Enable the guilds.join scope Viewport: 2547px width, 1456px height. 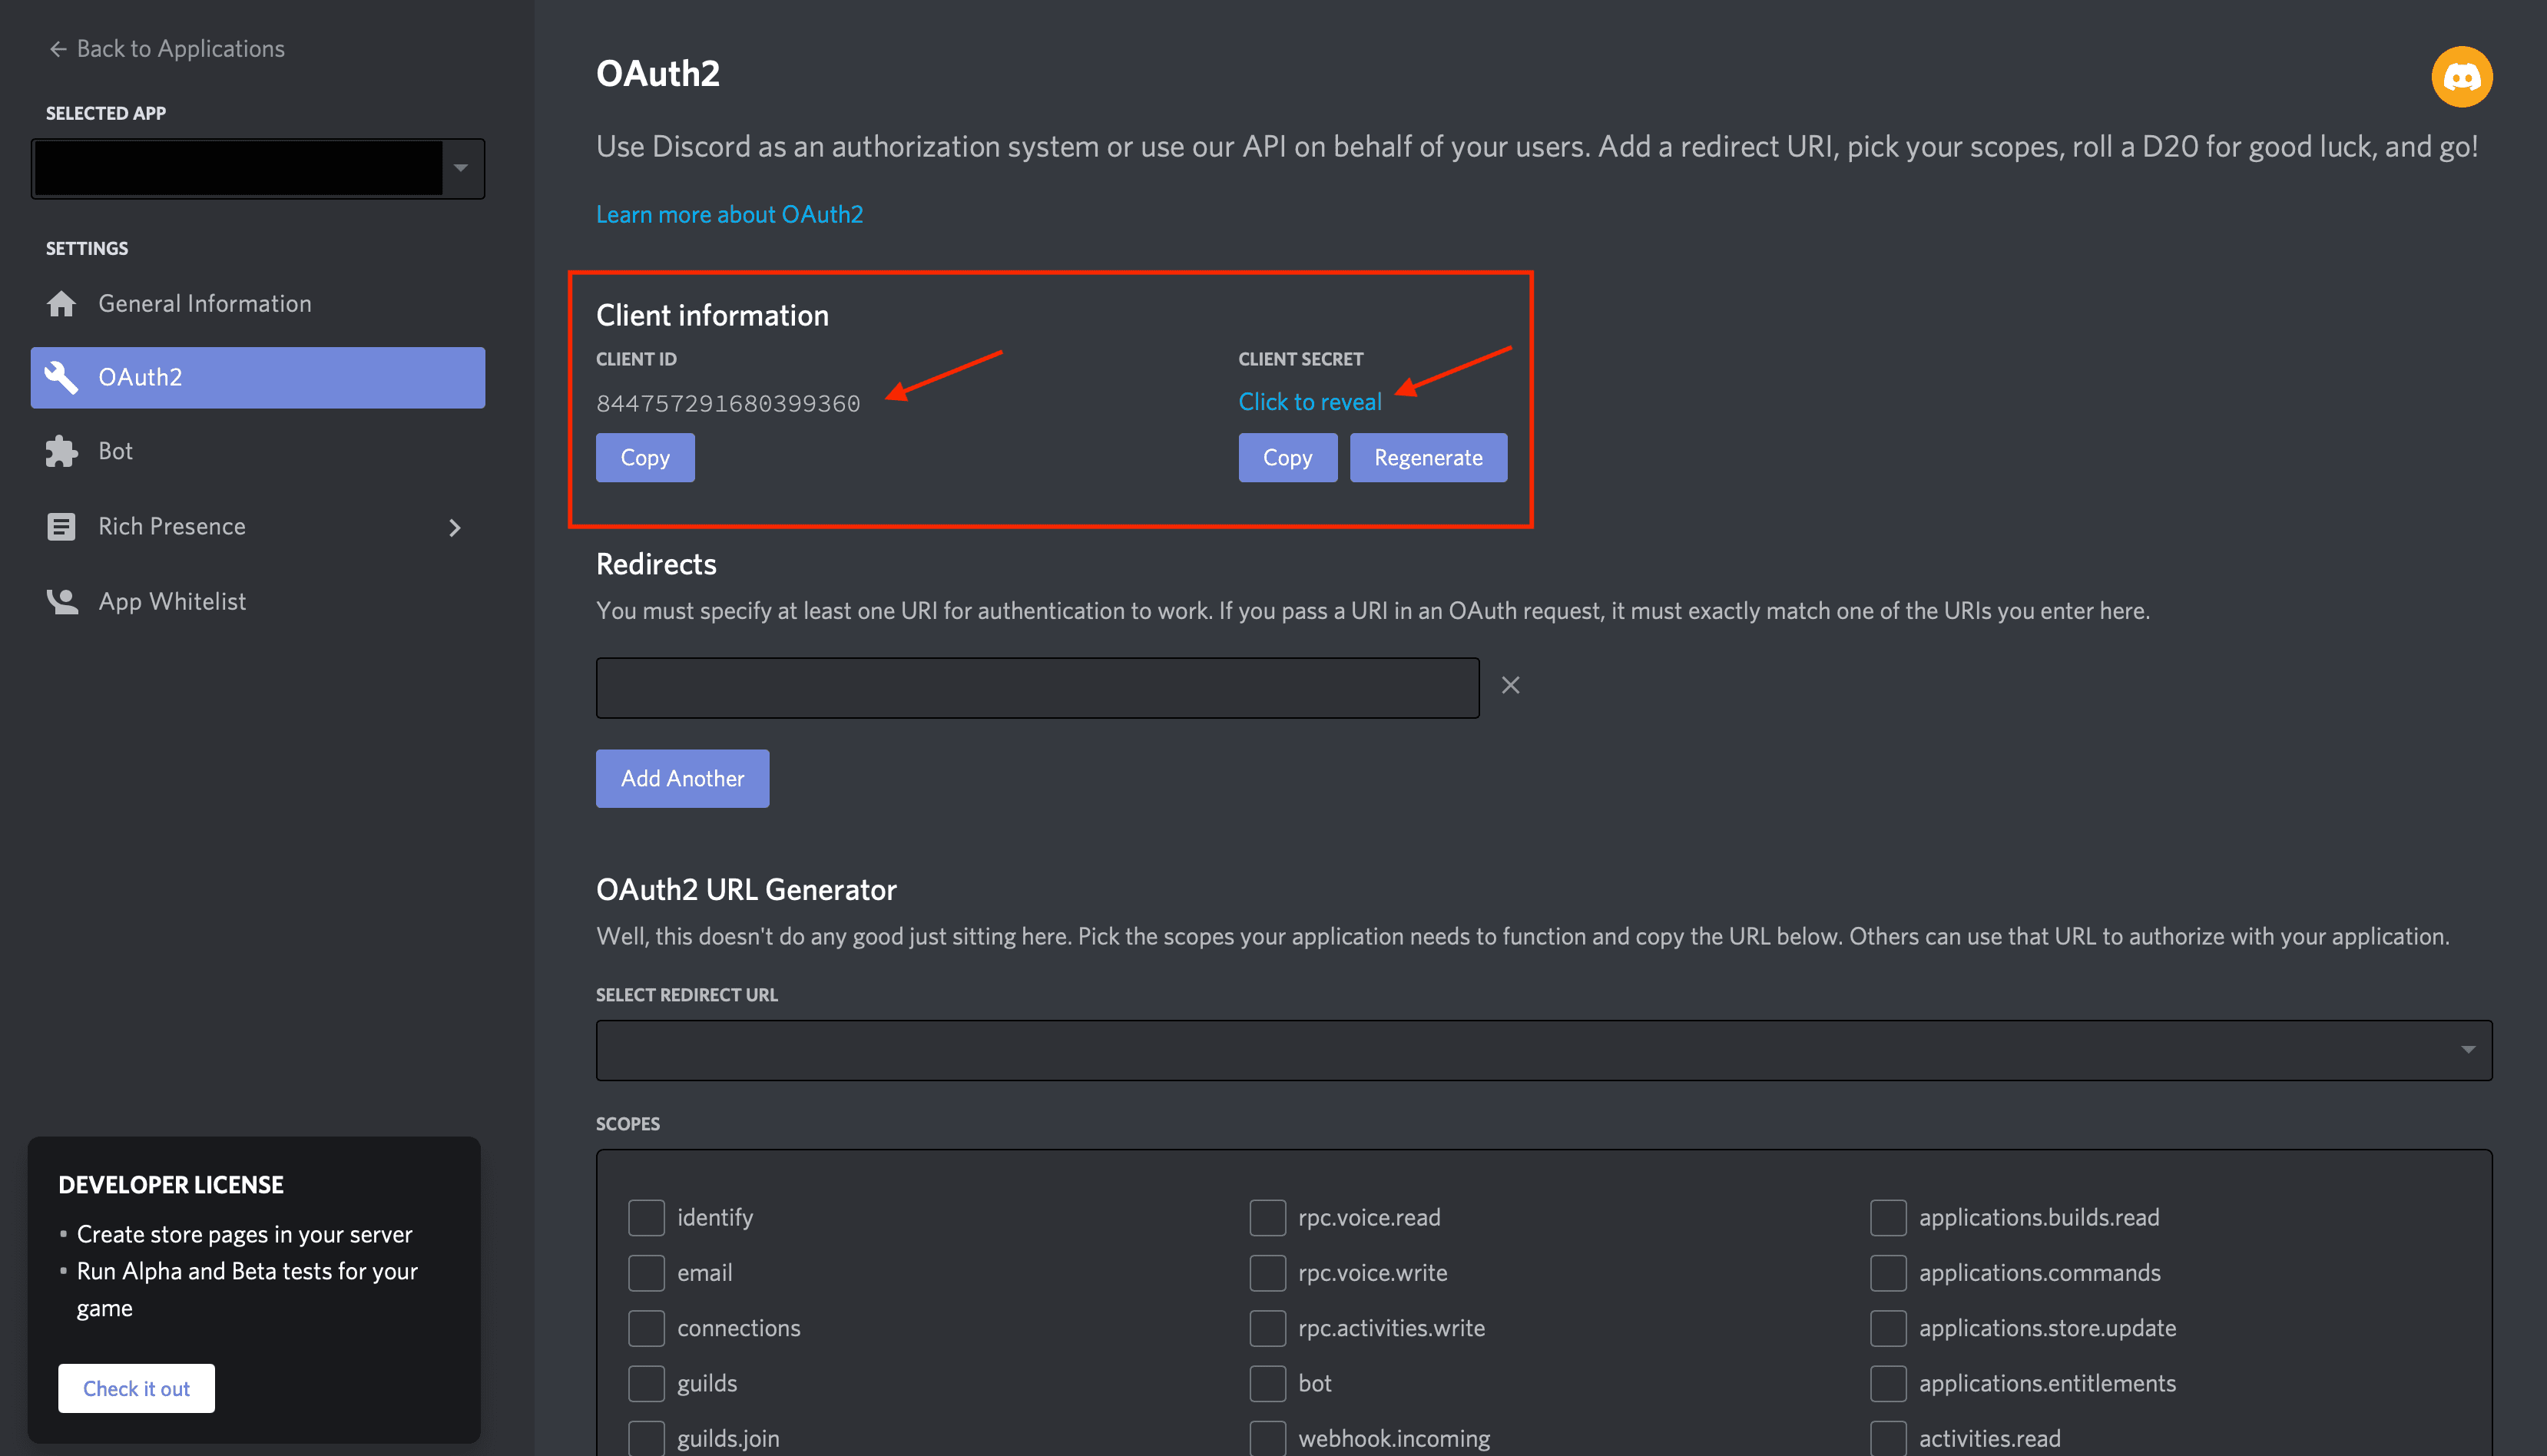click(646, 1439)
